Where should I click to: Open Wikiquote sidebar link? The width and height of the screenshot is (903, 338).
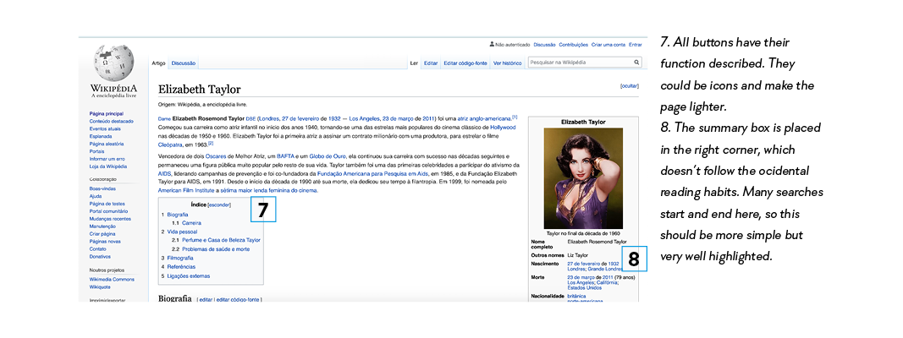(x=100, y=286)
